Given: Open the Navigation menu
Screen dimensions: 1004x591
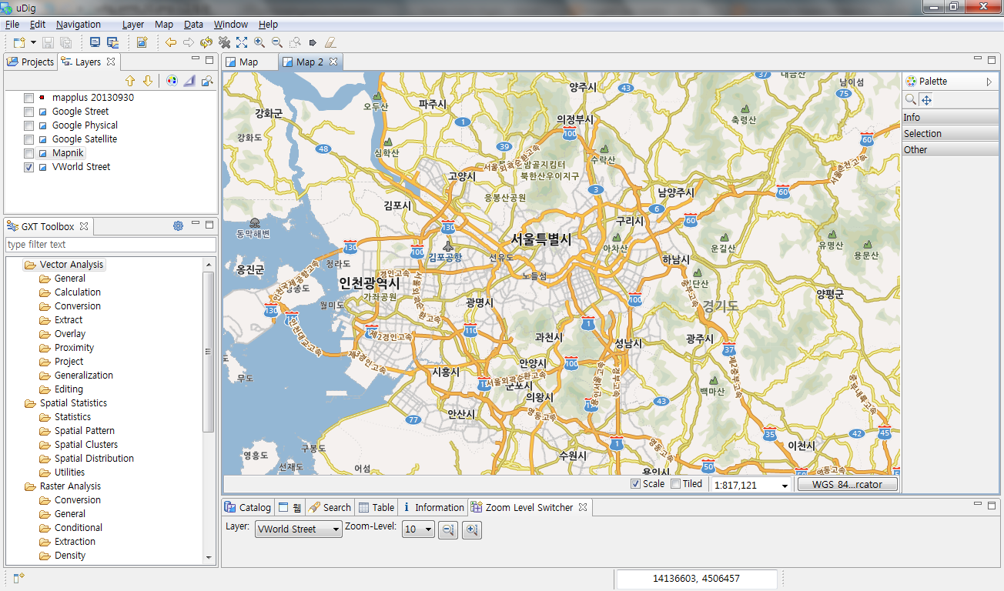Looking at the screenshot, I should point(77,24).
